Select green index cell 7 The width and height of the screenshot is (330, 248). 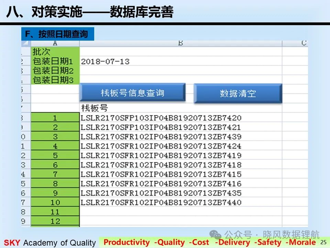pyautogui.click(x=55, y=174)
